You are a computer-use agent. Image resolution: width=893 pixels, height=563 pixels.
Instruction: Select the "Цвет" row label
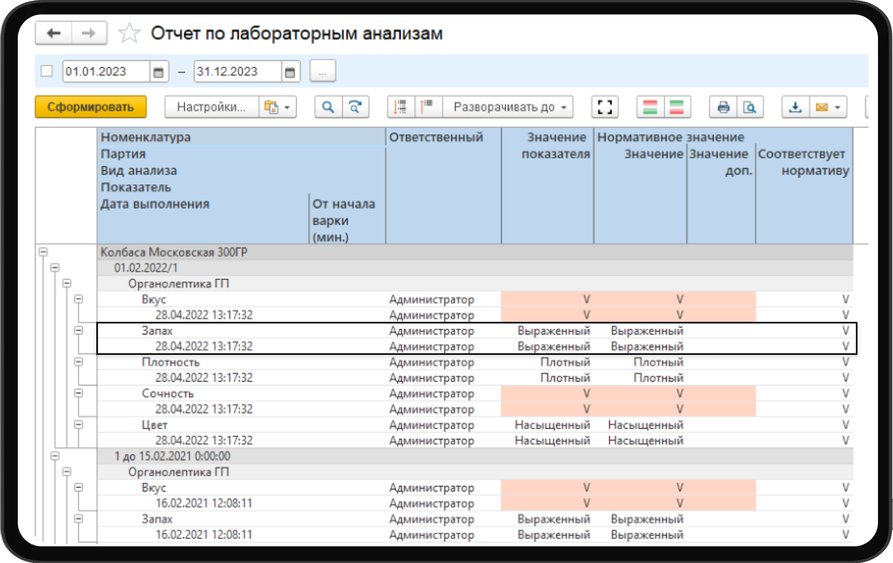pyautogui.click(x=155, y=425)
